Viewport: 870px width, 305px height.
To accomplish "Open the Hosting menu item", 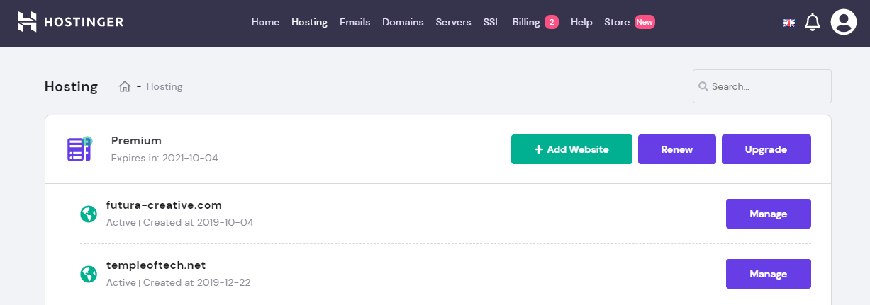I will [x=309, y=22].
